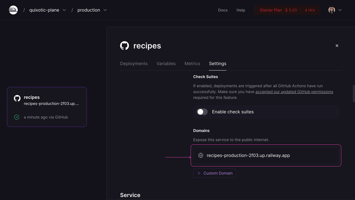Click 'Expose this service to the public internet' text

(231, 140)
